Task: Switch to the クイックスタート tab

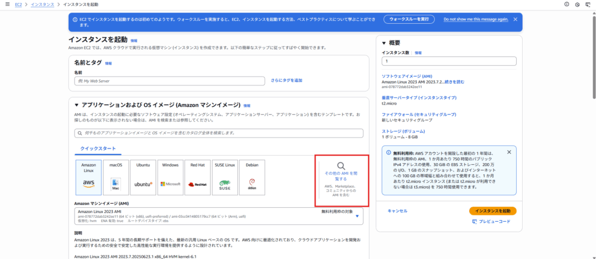Action: [x=98, y=148]
